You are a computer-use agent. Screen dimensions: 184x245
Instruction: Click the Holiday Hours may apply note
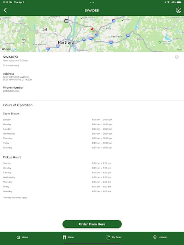point(15,198)
